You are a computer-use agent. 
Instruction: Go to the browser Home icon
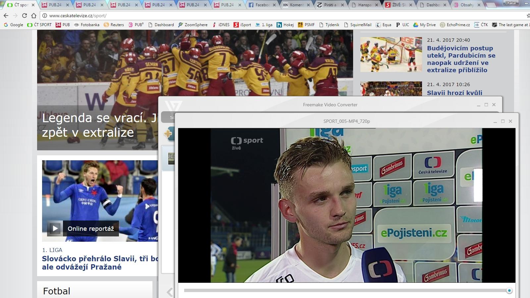[34, 16]
